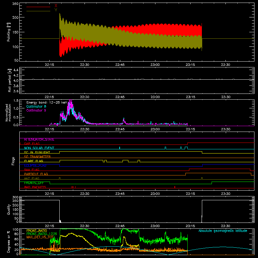Screen dimensions: 258x258
Task: Click the olive AAZ_FLAG label
Action: pos(32,178)
